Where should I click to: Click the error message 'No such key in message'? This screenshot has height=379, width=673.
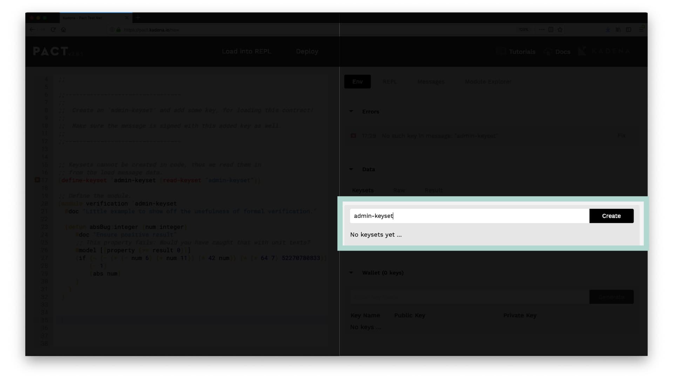pyautogui.click(x=440, y=136)
